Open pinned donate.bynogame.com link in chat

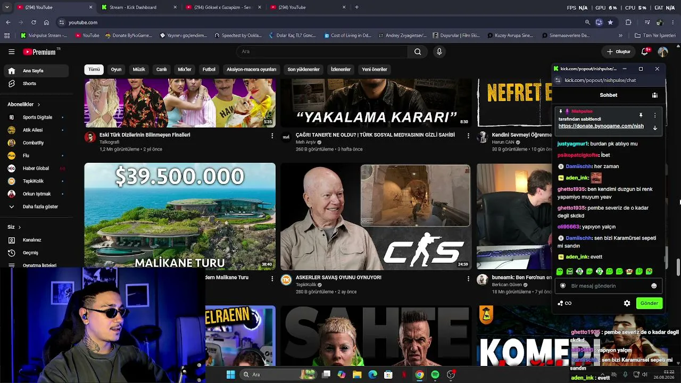[601, 126]
